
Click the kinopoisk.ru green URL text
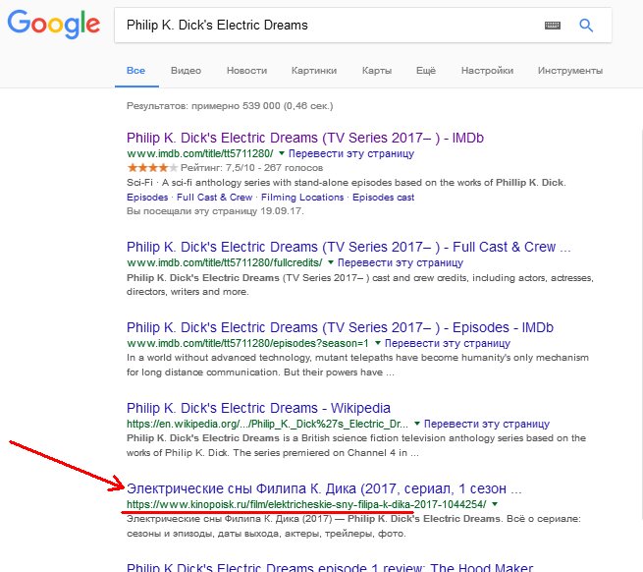pos(306,504)
